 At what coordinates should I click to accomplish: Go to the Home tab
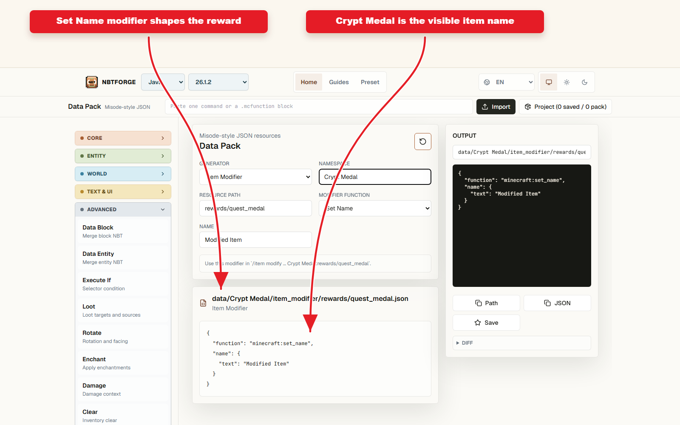(309, 82)
